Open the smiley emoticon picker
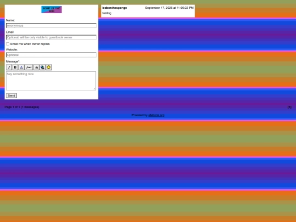The height and width of the screenshot is (222, 296). (49, 67)
